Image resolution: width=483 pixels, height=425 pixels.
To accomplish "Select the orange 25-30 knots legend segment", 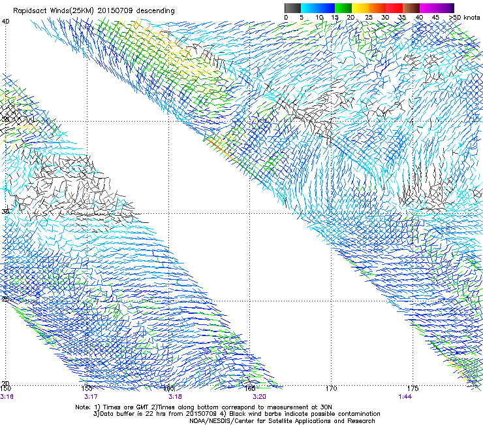I will [x=377, y=8].
